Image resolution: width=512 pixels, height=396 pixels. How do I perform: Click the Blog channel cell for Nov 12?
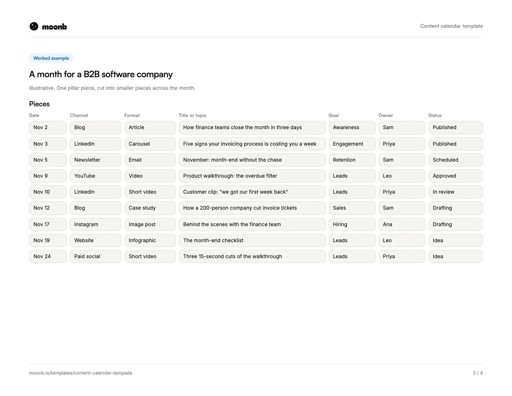click(96, 208)
